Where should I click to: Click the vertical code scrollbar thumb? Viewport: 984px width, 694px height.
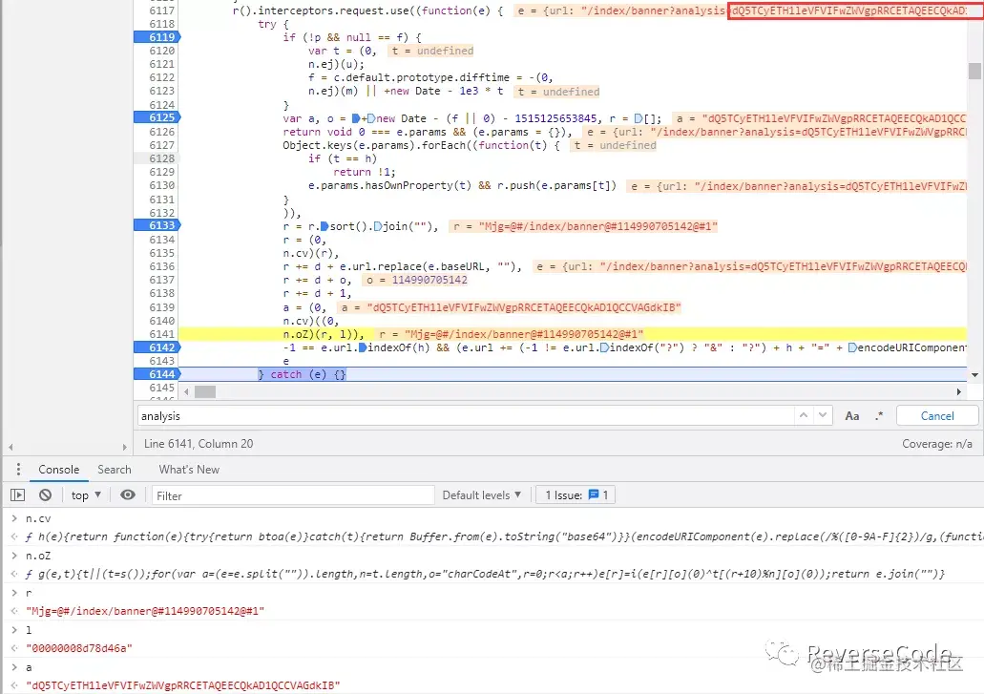coord(974,71)
